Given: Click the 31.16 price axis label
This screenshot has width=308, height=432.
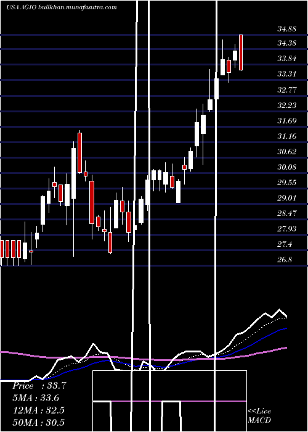Looking at the screenshot, I should (x=287, y=136).
